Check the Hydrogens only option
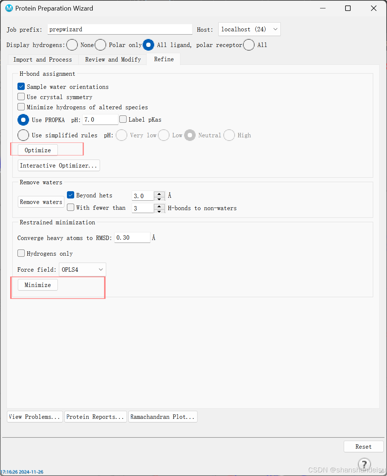 21,253
